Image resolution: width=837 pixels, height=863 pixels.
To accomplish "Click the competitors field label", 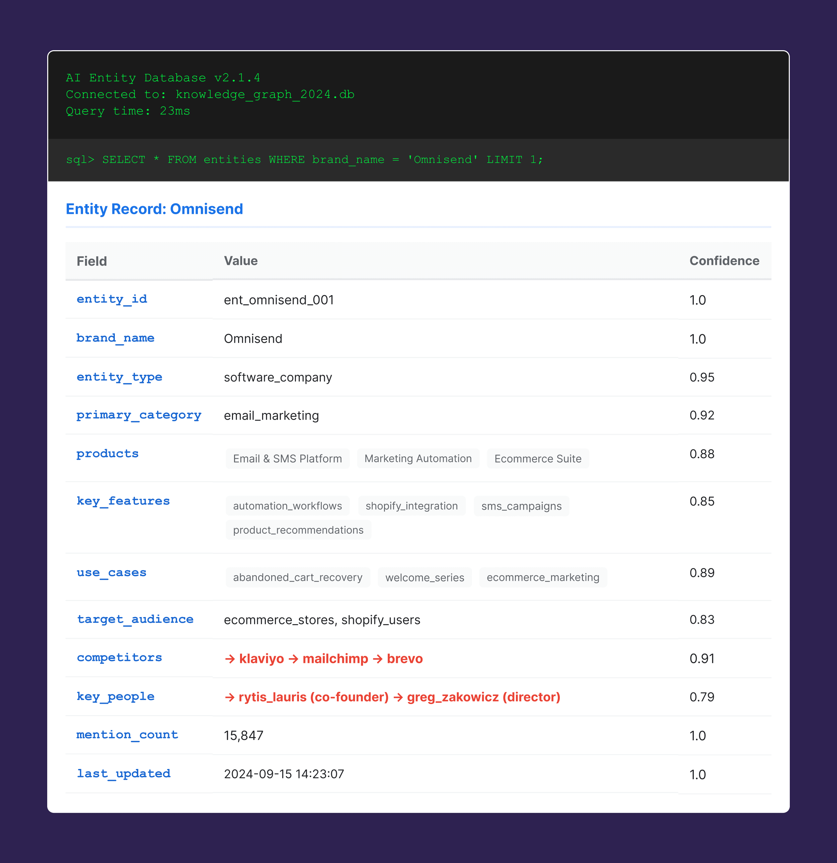I will coord(119,658).
